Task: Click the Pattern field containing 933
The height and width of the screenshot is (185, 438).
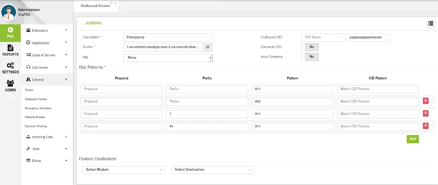Action: pyautogui.click(x=292, y=101)
